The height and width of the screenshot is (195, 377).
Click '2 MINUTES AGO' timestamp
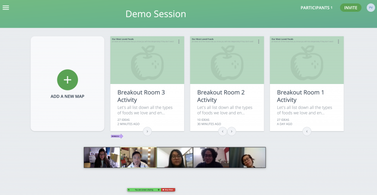[x=129, y=124]
